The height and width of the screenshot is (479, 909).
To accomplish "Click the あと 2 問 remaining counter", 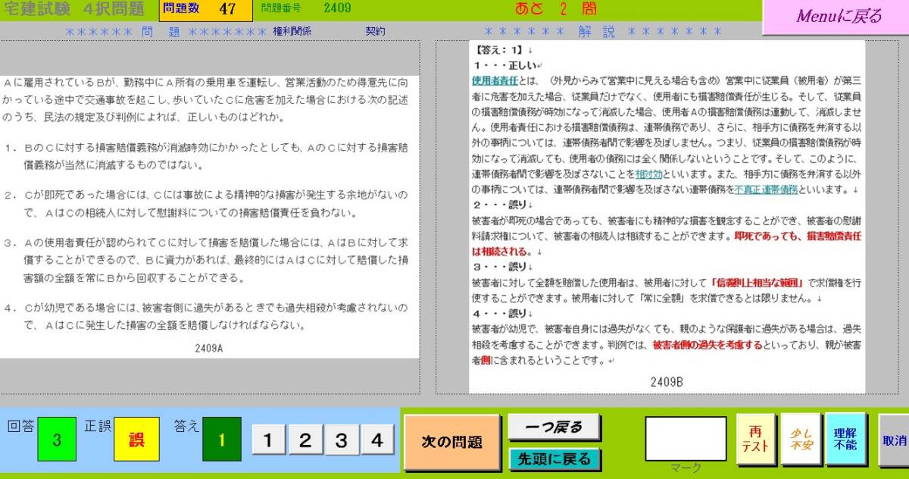I will coord(555,9).
